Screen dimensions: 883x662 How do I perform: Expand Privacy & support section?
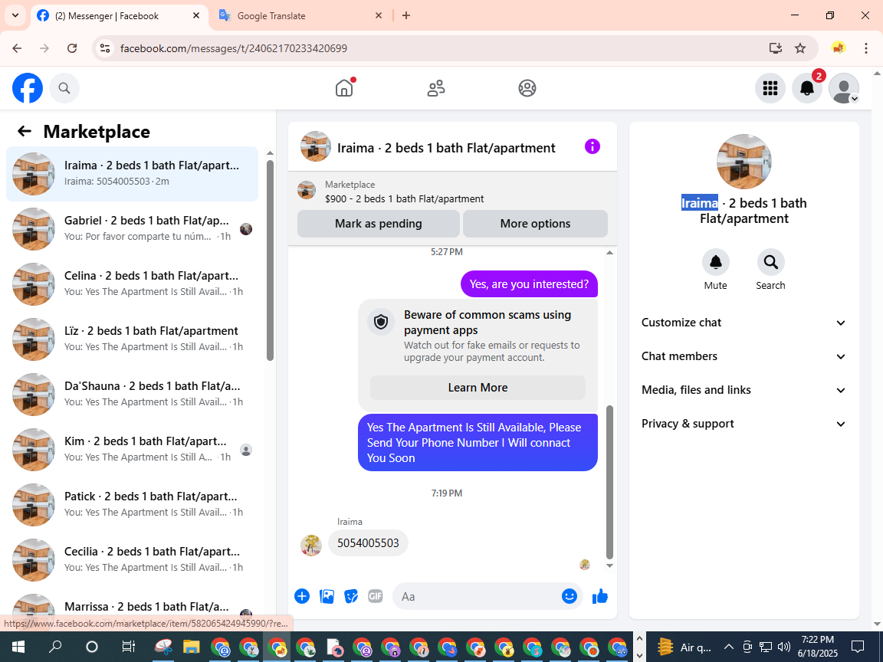(x=744, y=424)
